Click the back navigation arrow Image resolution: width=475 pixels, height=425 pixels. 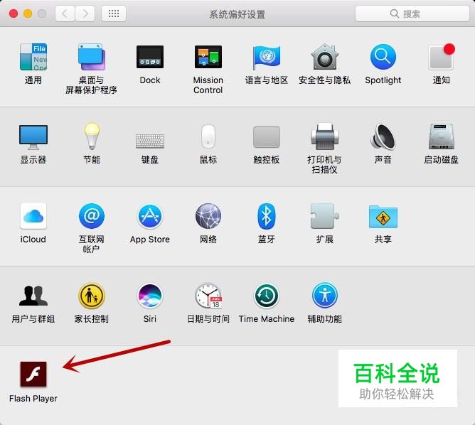(65, 14)
